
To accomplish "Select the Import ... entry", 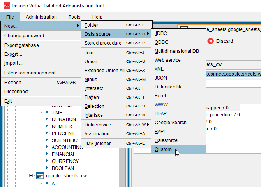I will point(41,63).
